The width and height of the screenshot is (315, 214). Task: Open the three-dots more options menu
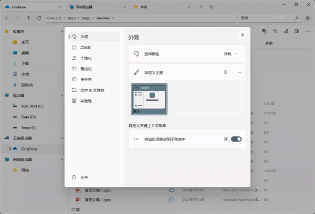click(308, 31)
